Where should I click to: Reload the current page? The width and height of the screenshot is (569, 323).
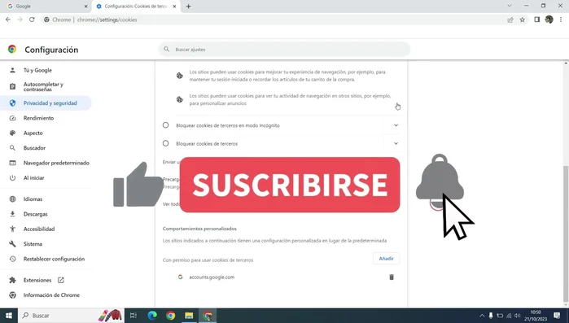[32, 20]
